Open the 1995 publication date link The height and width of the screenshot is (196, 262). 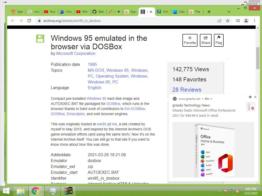pyautogui.click(x=92, y=64)
